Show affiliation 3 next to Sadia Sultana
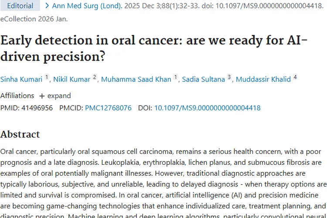This screenshot has width=327, height=218. [x=229, y=78]
